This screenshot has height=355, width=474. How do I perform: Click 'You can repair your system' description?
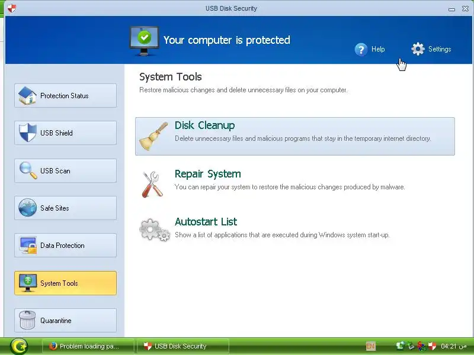coord(290,187)
